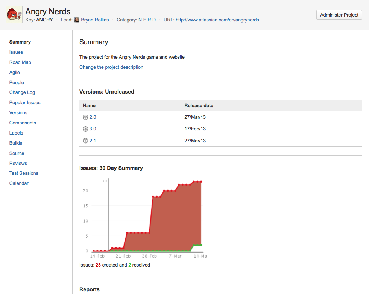Click the package icon beside version 2.1
The image size is (369, 294).
[85, 141]
